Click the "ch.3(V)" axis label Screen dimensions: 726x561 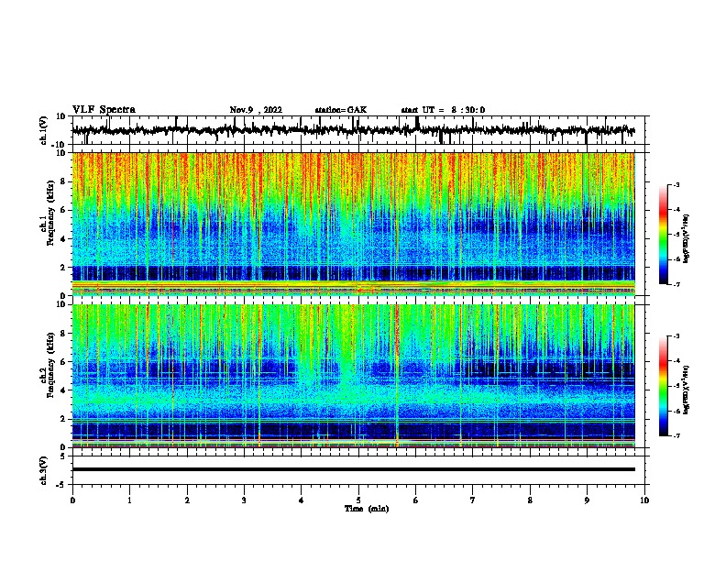pyautogui.click(x=44, y=470)
